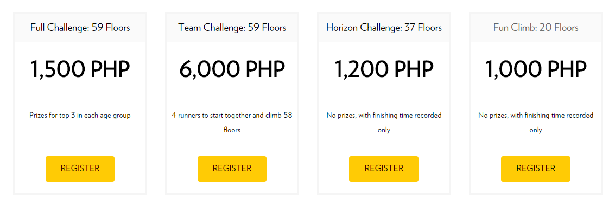615x205 pixels.
Task: Click the 'Horizon Challenge: 37 Floors' title
Action: [x=384, y=28]
